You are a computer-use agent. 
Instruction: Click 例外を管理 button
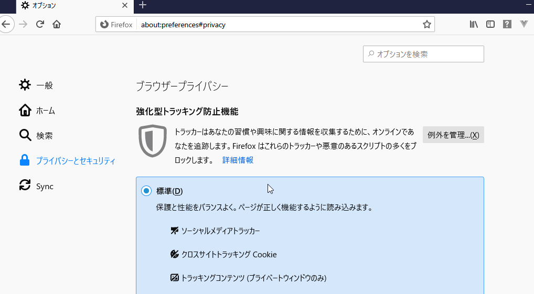click(x=453, y=135)
